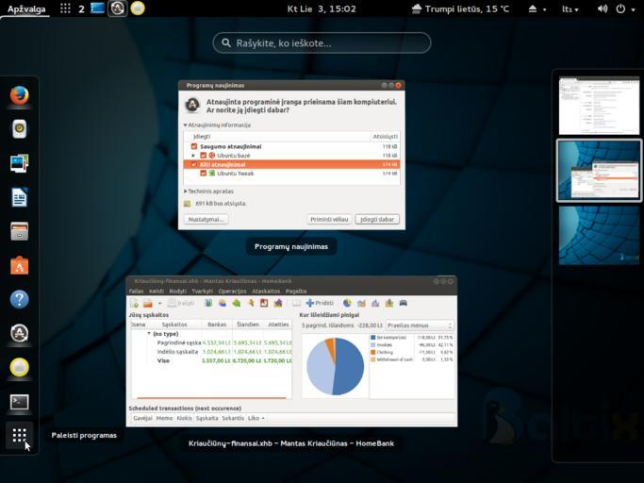The width and height of the screenshot is (644, 483).
Task: Click the search field in the overview
Action: 322,42
